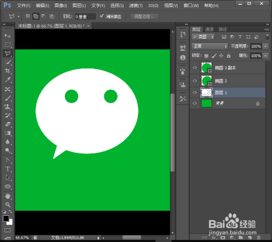The height and width of the screenshot is (242, 272).
Task: Select the Horizontal Type tool
Action: coord(8,169)
